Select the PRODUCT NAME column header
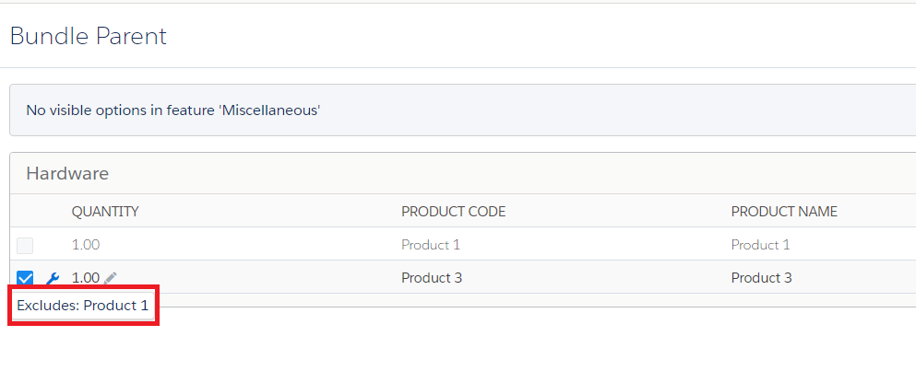The height and width of the screenshot is (371, 916). pyautogui.click(x=784, y=212)
